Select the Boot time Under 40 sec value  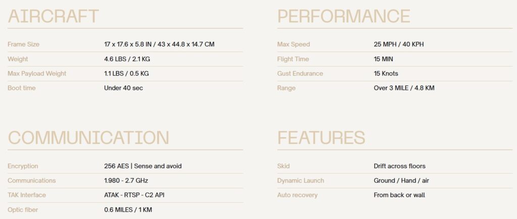(123, 88)
